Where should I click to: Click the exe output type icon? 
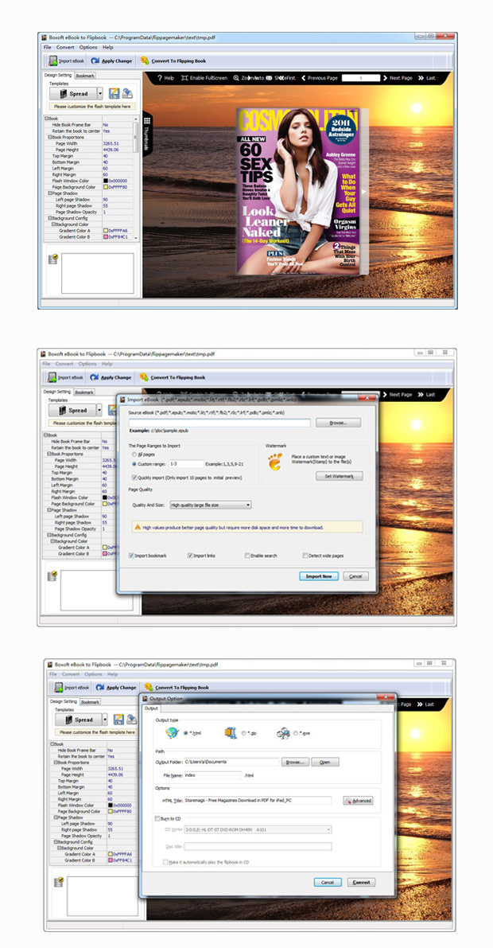tap(283, 732)
